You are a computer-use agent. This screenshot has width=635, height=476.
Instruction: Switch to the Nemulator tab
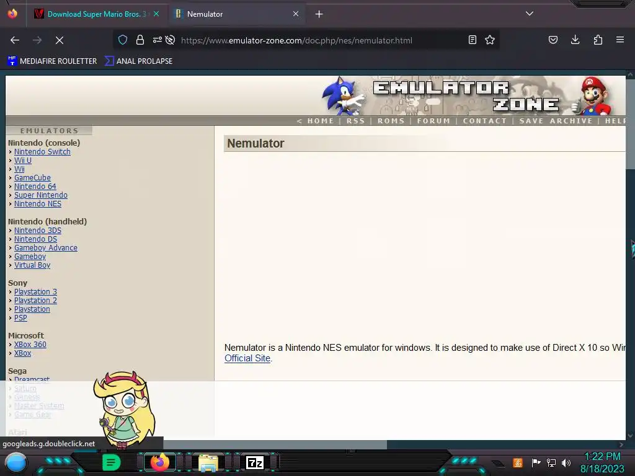[x=237, y=14]
